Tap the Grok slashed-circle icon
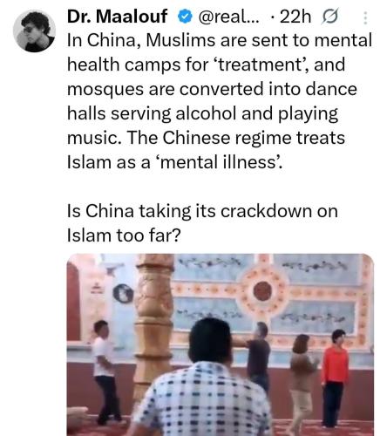The width and height of the screenshot is (387, 436). (329, 17)
